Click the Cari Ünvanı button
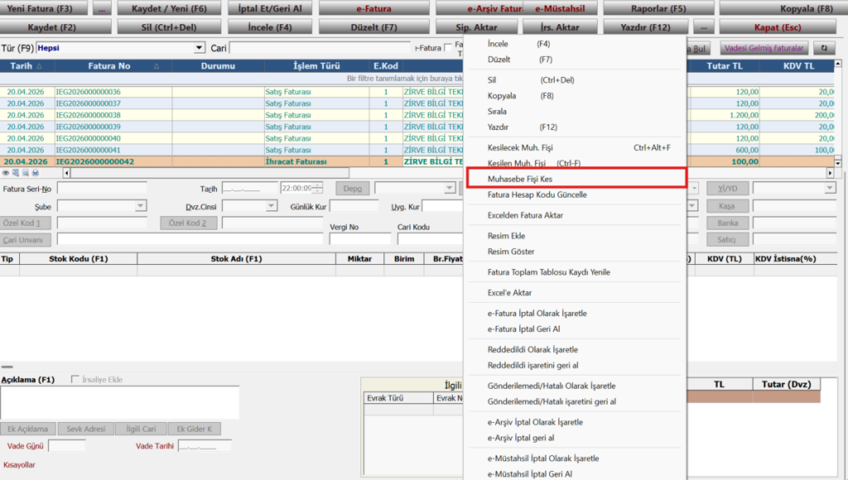This screenshot has width=848, height=480. tap(26, 239)
